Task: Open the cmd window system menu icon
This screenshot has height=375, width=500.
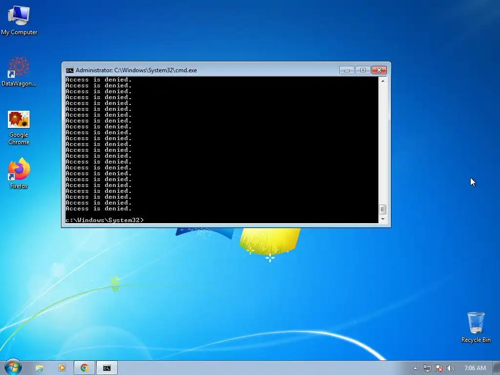Action: click(69, 70)
